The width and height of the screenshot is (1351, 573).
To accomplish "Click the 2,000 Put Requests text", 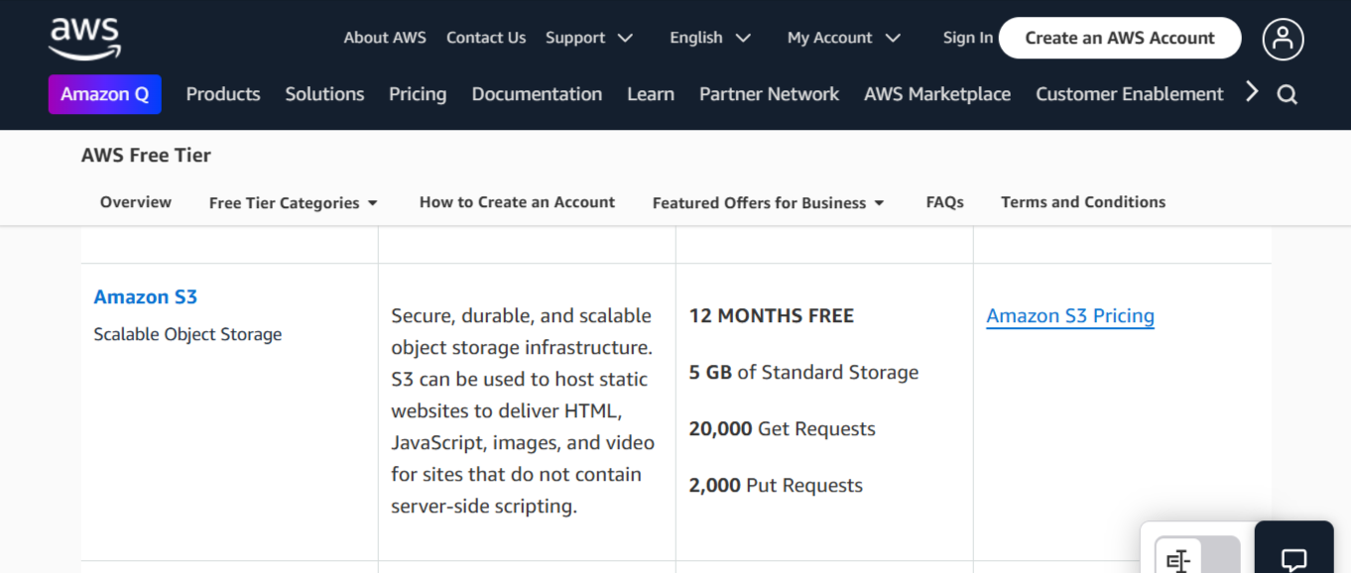I will pyautogui.click(x=776, y=486).
